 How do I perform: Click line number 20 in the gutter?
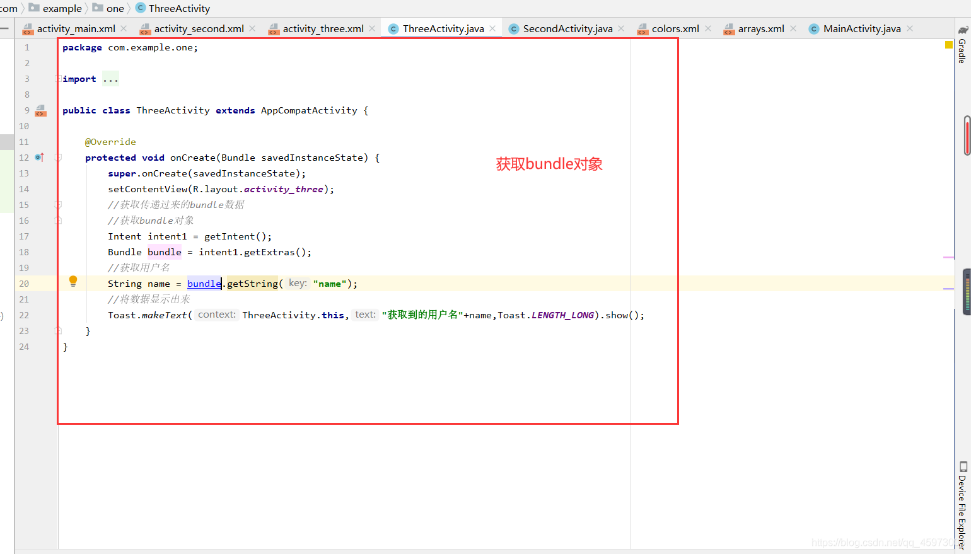pyautogui.click(x=24, y=284)
